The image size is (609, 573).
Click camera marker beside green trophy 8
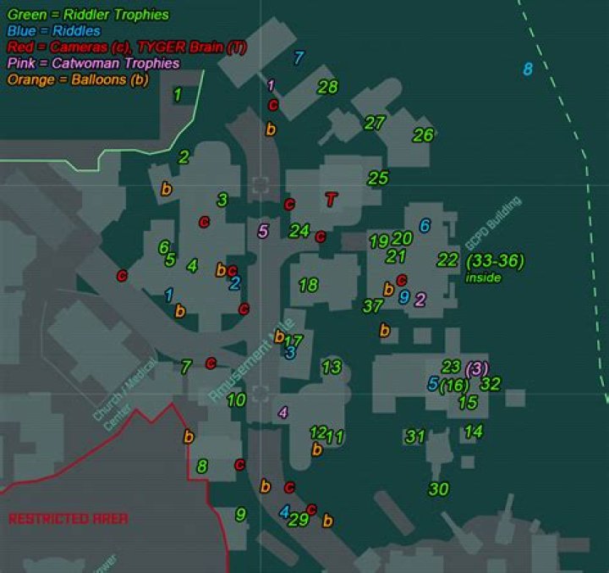coord(240,465)
